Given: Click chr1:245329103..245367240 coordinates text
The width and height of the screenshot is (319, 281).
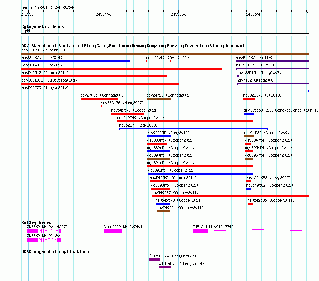Looking at the screenshot, I should (48, 8).
